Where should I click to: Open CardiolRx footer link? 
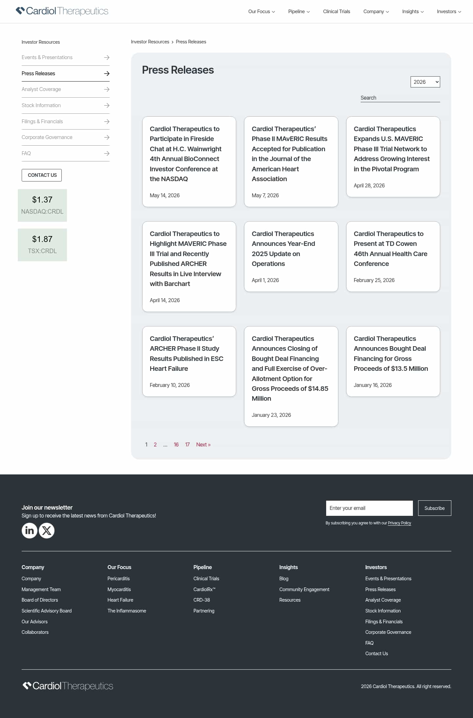[204, 589]
